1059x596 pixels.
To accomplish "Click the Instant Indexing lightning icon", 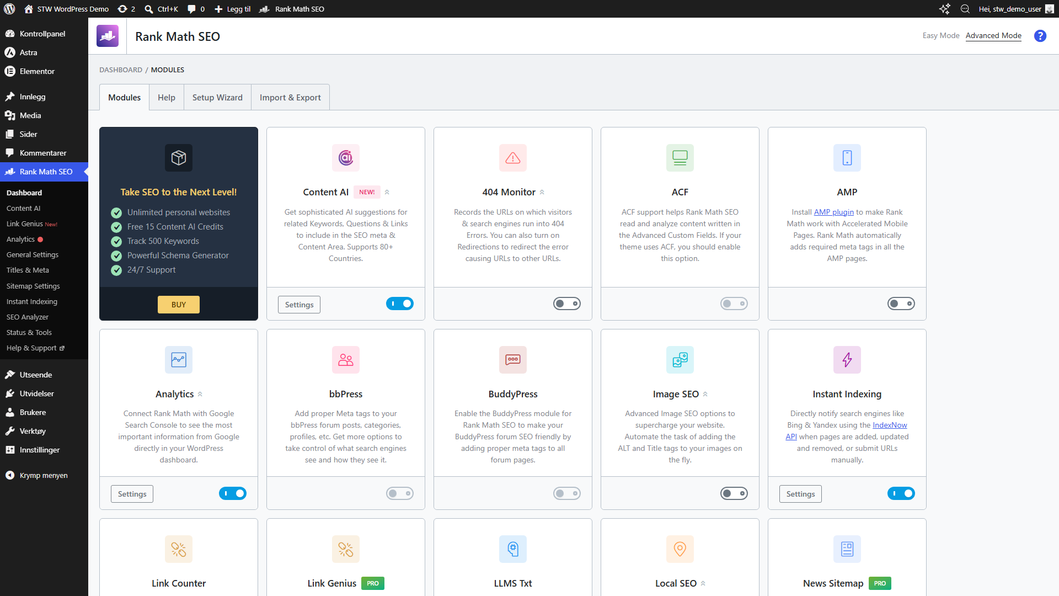I will 847,360.
